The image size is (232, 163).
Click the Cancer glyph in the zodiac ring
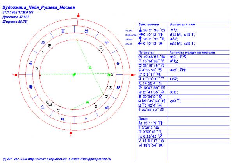(43, 43)
